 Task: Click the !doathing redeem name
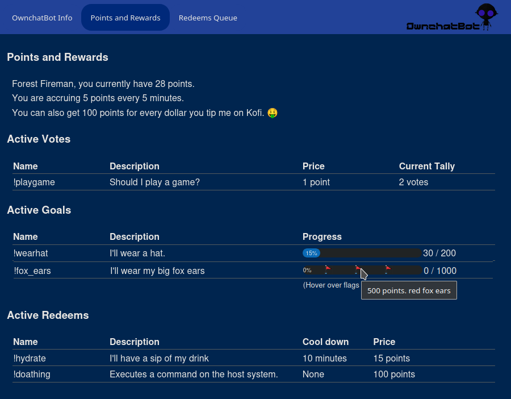(32, 375)
